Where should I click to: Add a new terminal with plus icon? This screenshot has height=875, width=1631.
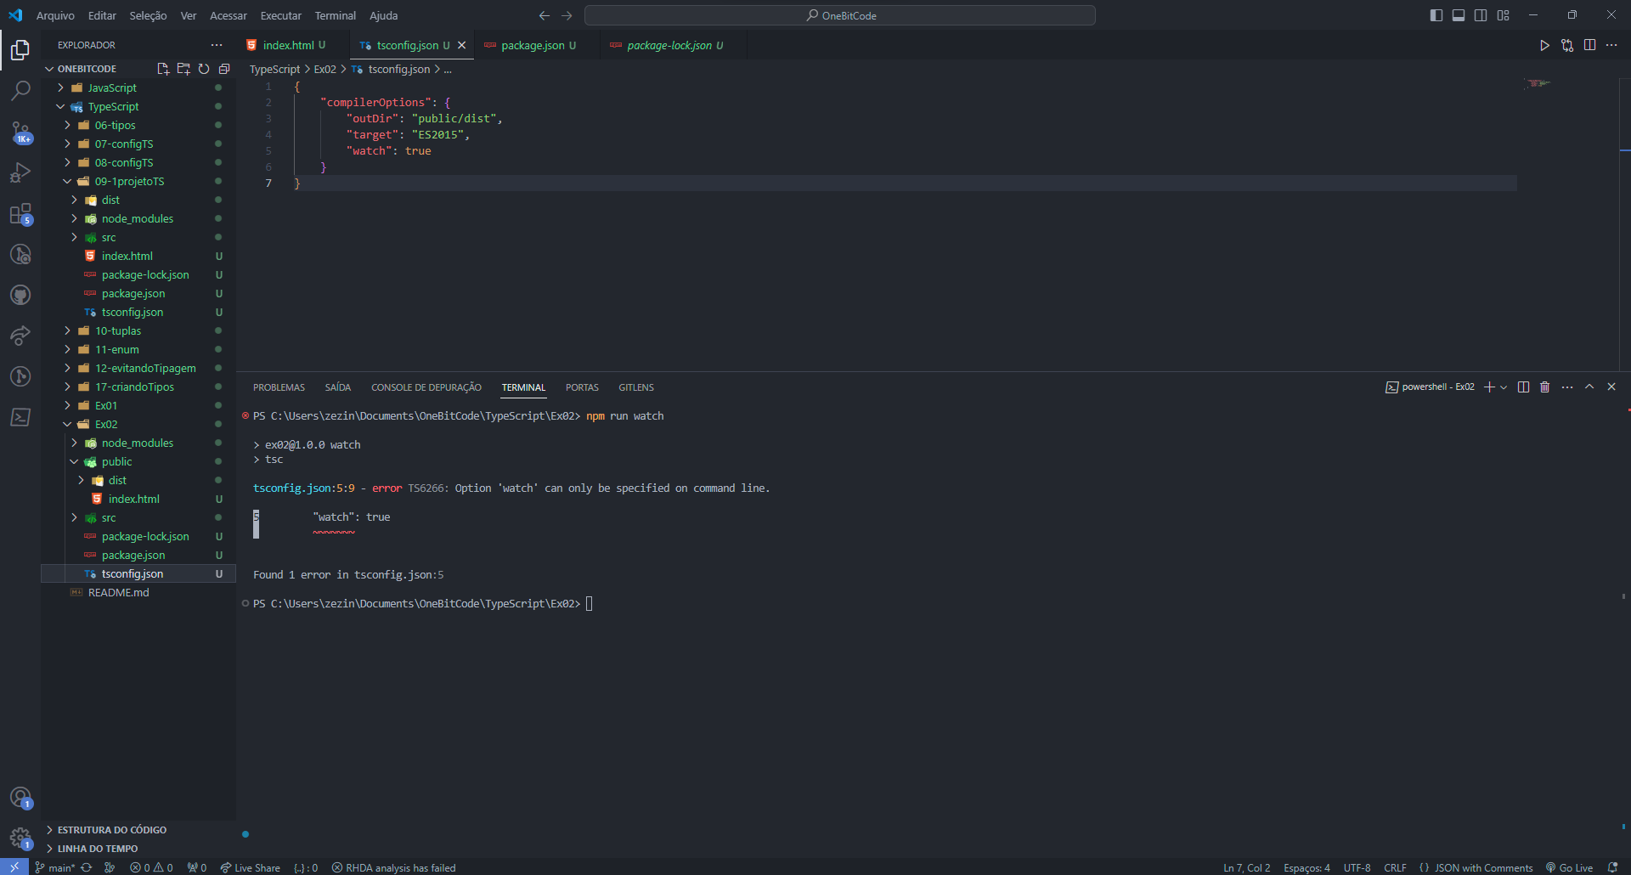click(x=1489, y=387)
